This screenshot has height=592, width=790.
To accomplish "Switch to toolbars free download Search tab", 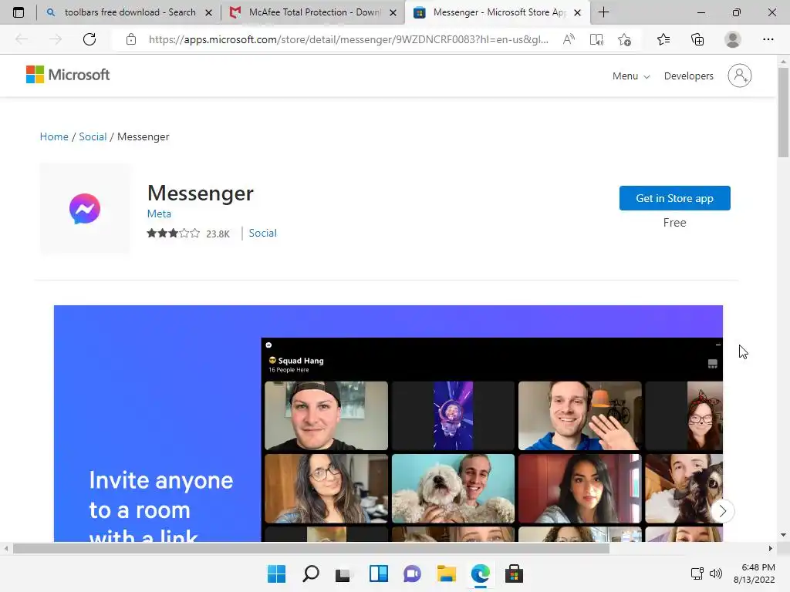I will tap(128, 12).
